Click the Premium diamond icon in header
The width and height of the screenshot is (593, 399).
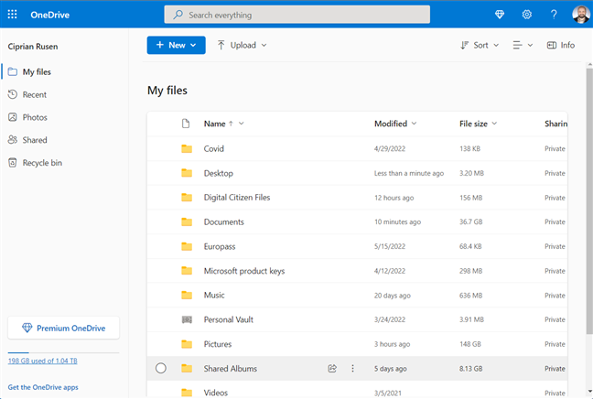tap(500, 15)
